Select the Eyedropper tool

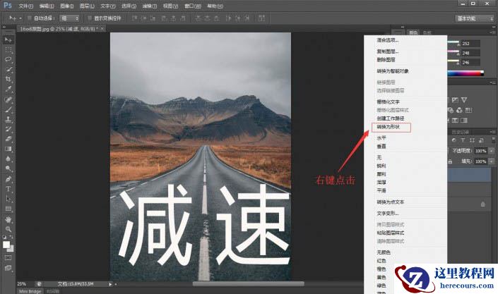8,89
